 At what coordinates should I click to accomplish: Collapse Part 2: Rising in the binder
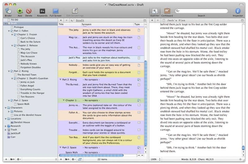9,71
